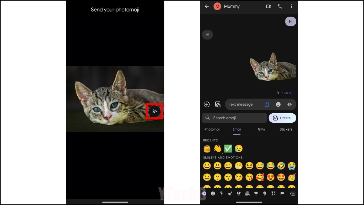Open the three-dot overflow menu
The width and height of the screenshot is (364, 205).
click(292, 6)
